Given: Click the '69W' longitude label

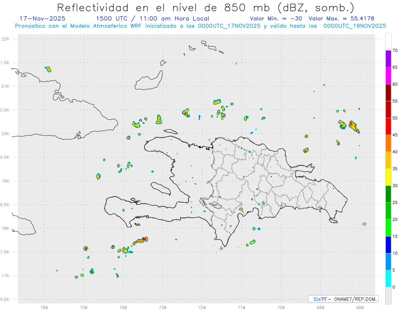Looking at the screenshot, I should click(320, 307).
